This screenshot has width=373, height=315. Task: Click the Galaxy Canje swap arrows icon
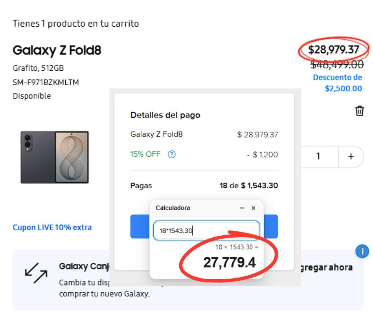click(36, 273)
